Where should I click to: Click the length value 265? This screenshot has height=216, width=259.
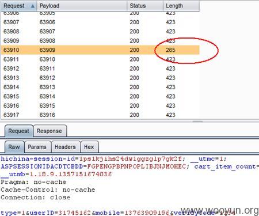pos(170,50)
